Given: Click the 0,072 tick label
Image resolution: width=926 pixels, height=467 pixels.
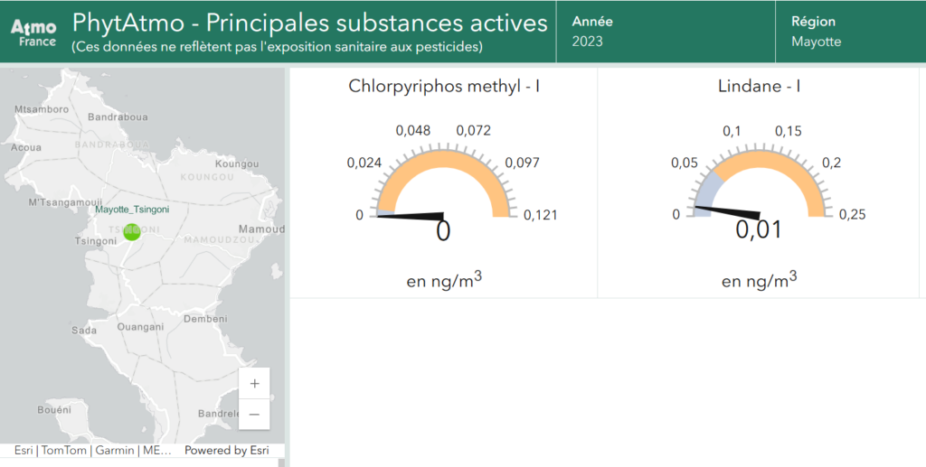Looking at the screenshot, I should pos(474,130).
